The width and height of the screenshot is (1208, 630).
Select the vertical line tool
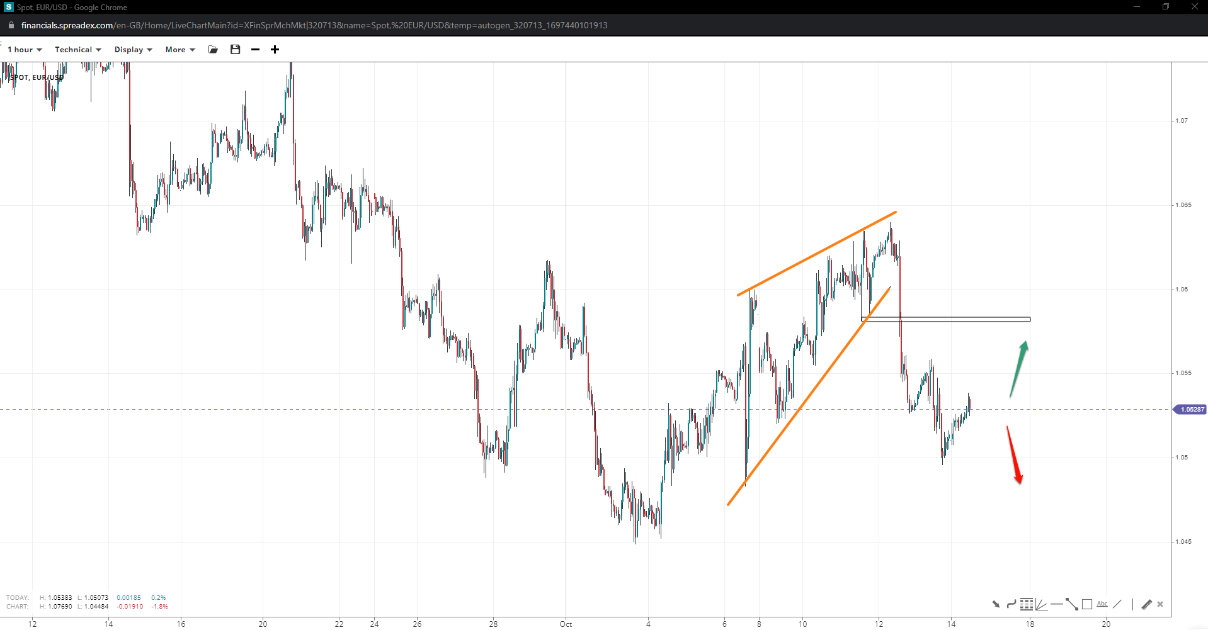point(1132,604)
